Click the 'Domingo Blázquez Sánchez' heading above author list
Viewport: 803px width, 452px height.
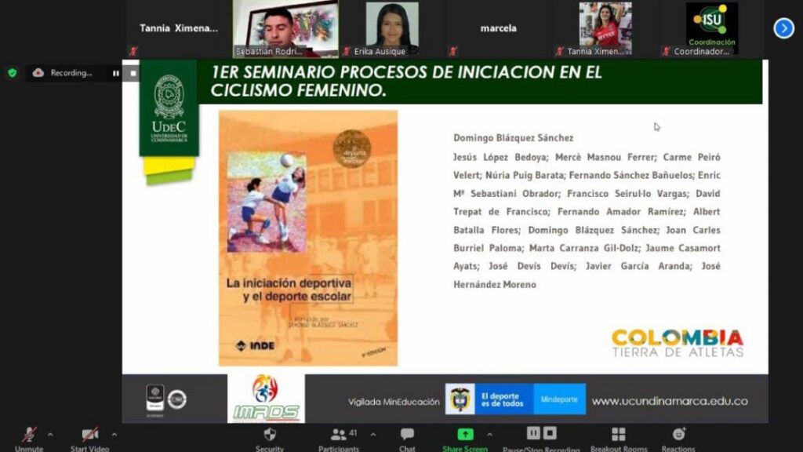pyautogui.click(x=513, y=138)
